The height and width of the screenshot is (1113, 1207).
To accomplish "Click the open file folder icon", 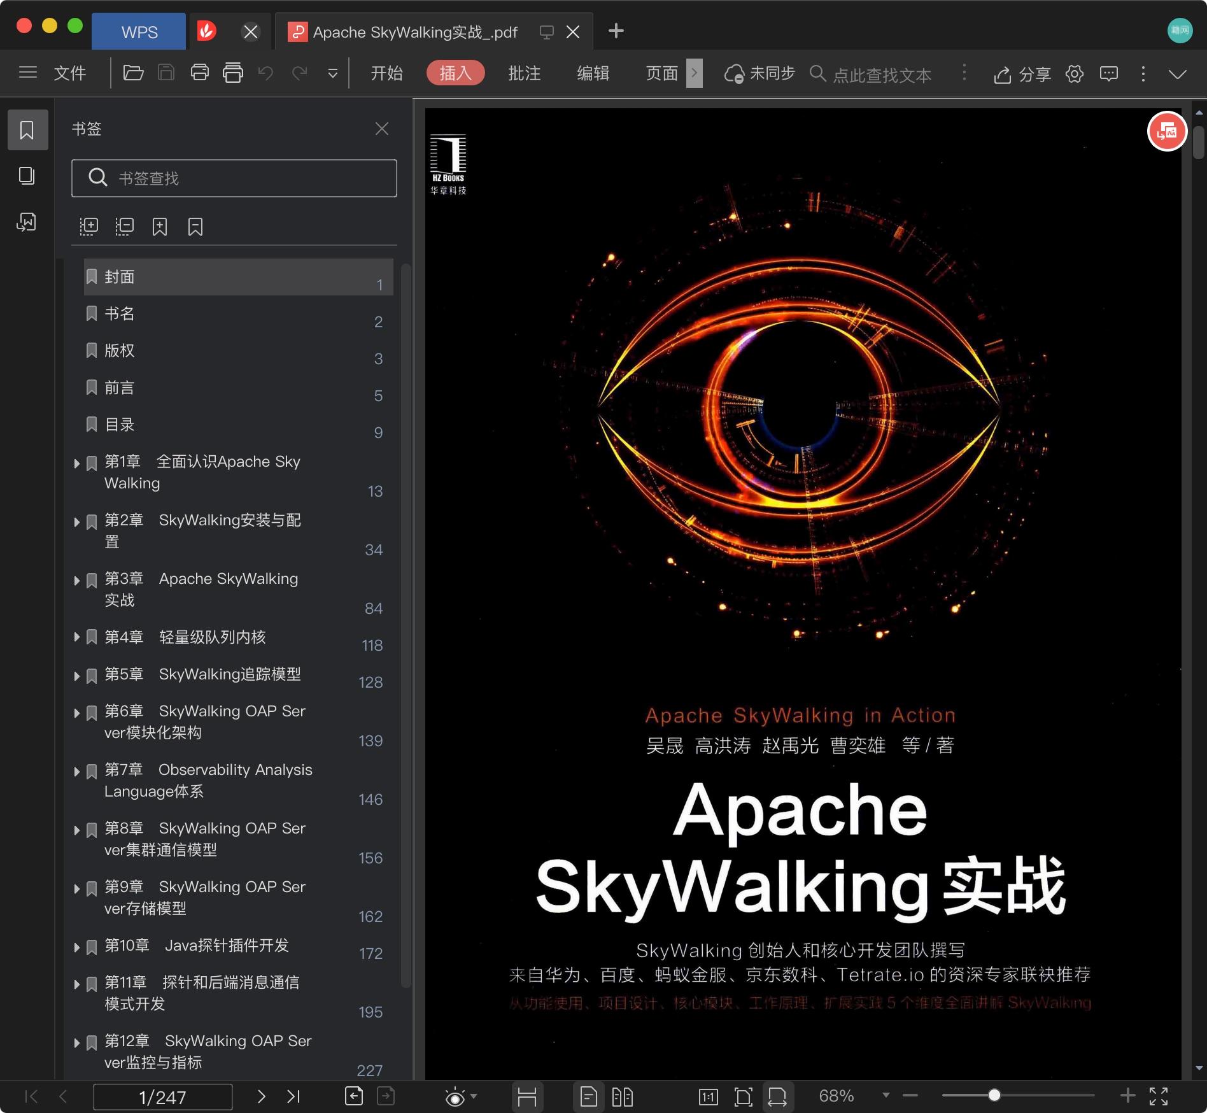I will [x=133, y=73].
